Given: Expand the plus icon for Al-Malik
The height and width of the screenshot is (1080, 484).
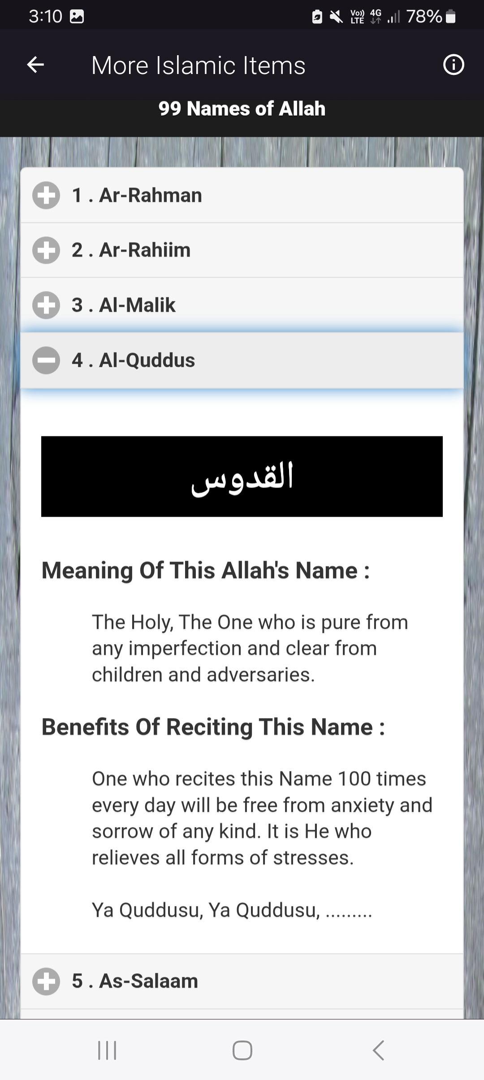Looking at the screenshot, I should pyautogui.click(x=46, y=305).
